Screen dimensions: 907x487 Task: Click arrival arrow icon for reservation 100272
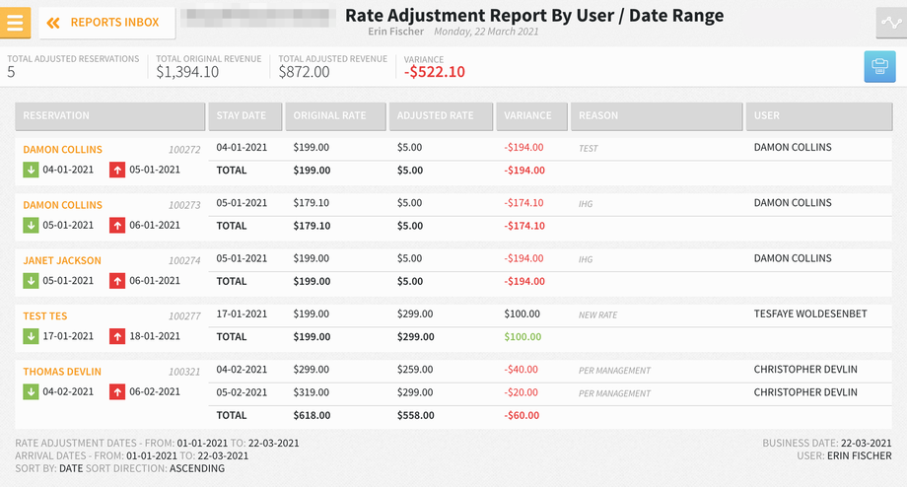pyautogui.click(x=31, y=170)
